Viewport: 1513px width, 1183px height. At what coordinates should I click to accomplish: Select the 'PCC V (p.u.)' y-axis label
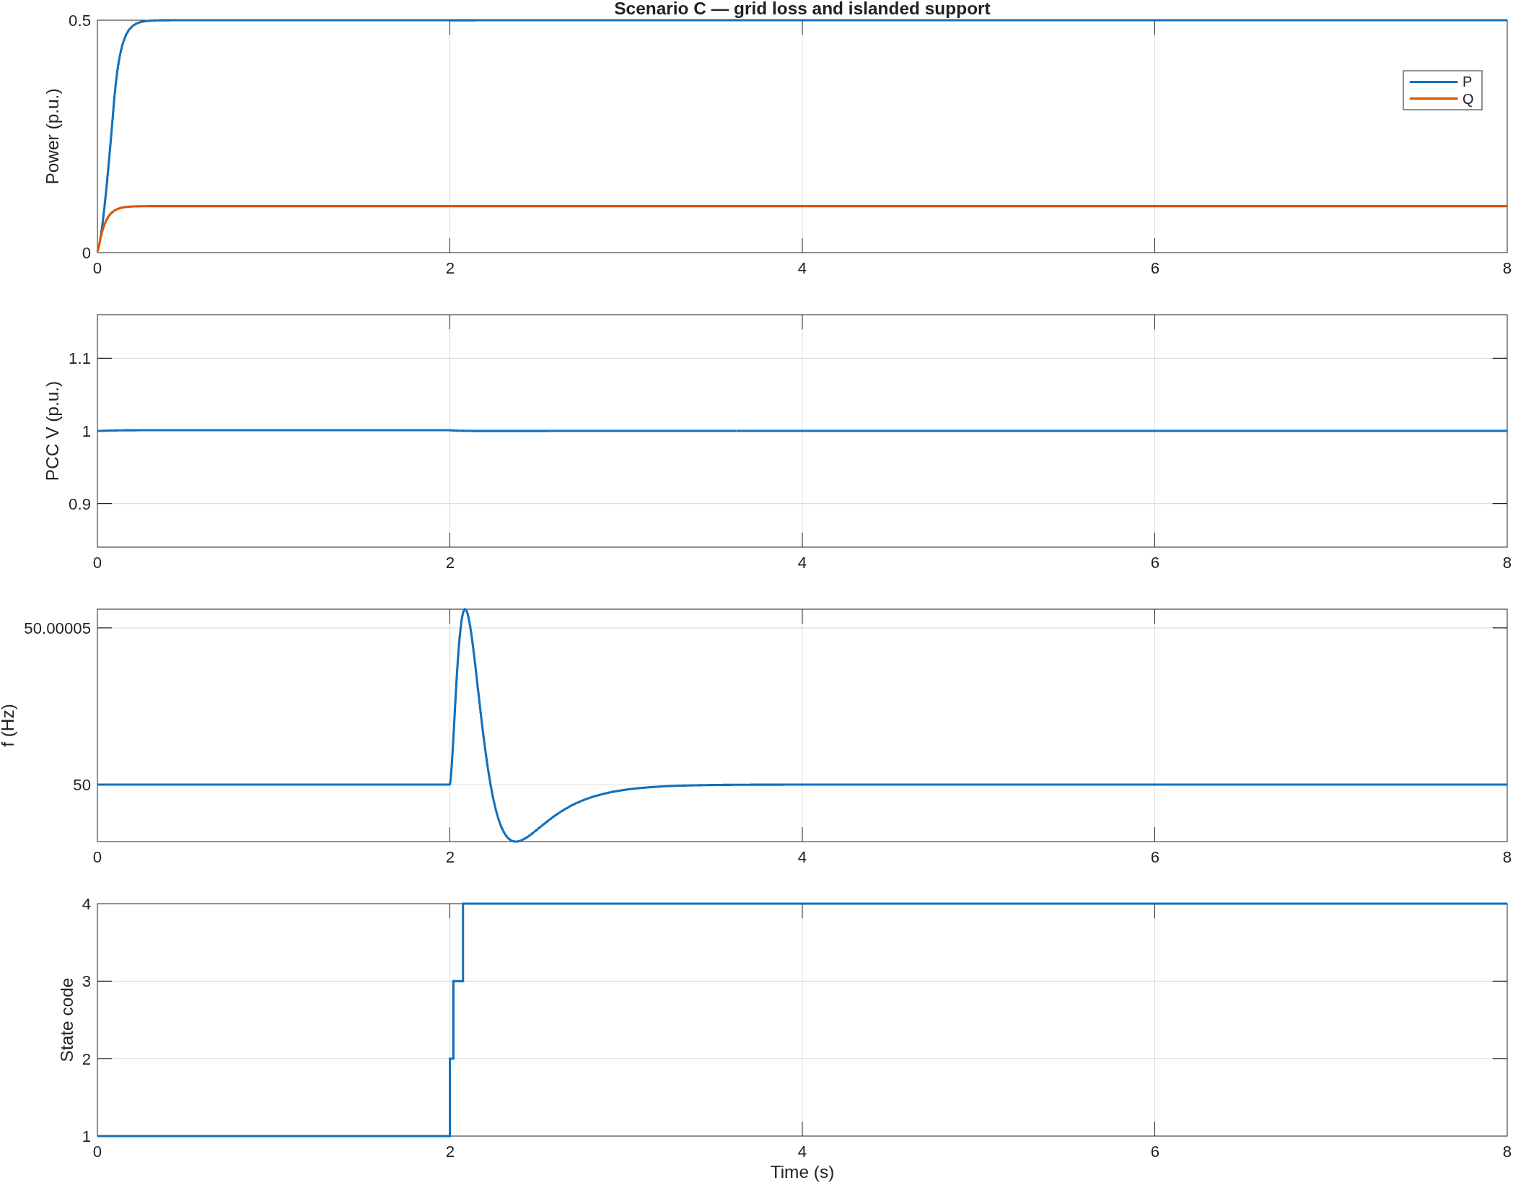[53, 431]
